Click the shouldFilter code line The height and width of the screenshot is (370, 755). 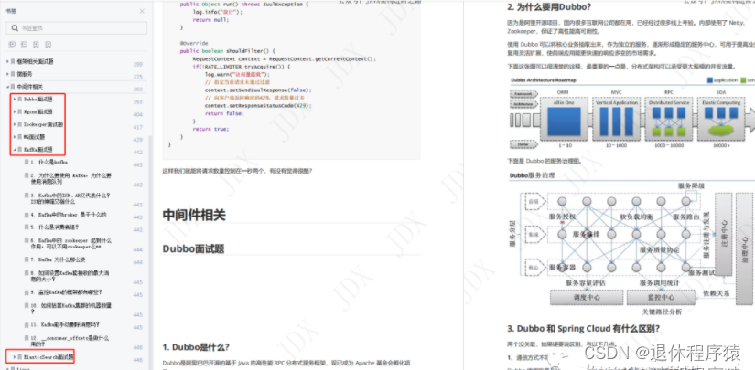point(227,51)
